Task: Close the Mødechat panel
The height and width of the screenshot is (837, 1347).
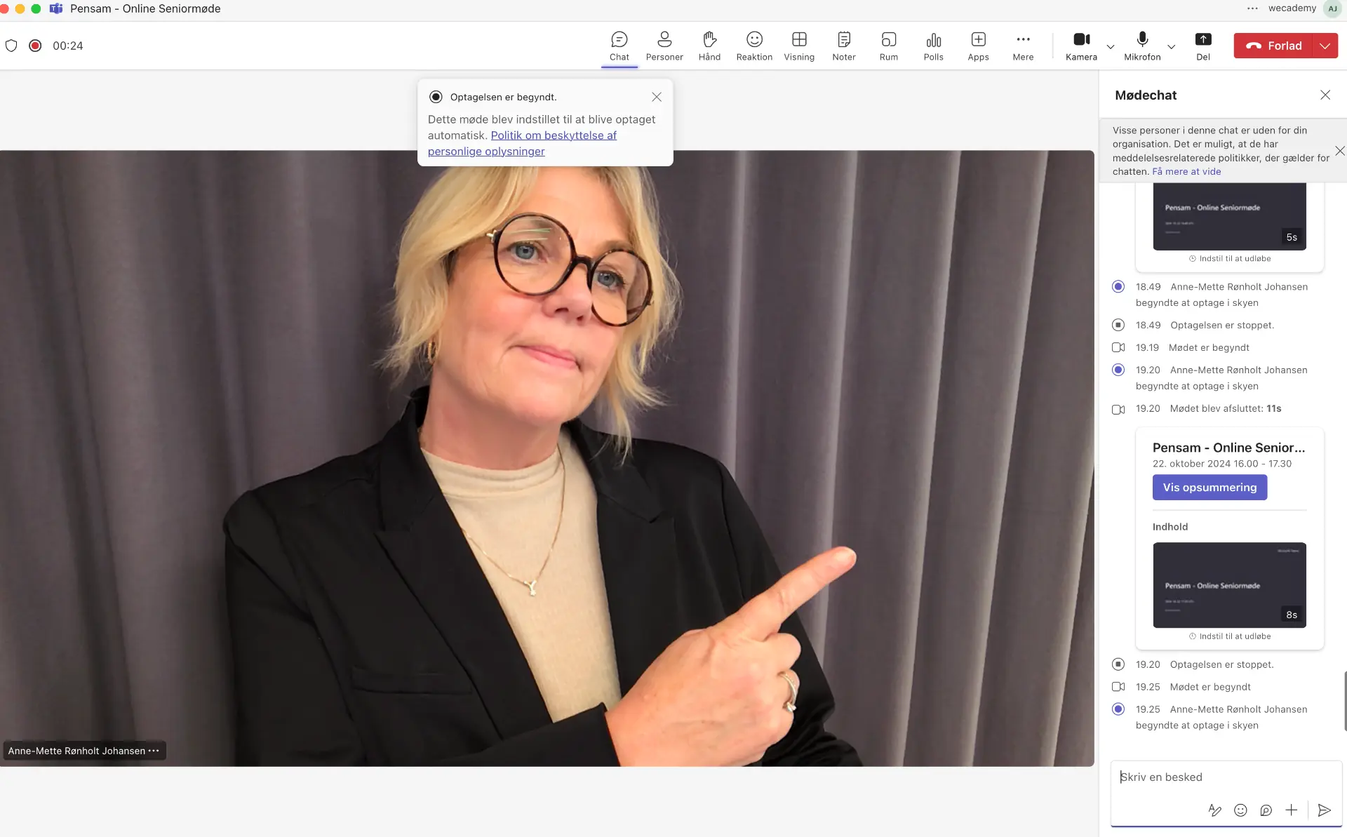Action: [x=1325, y=95]
